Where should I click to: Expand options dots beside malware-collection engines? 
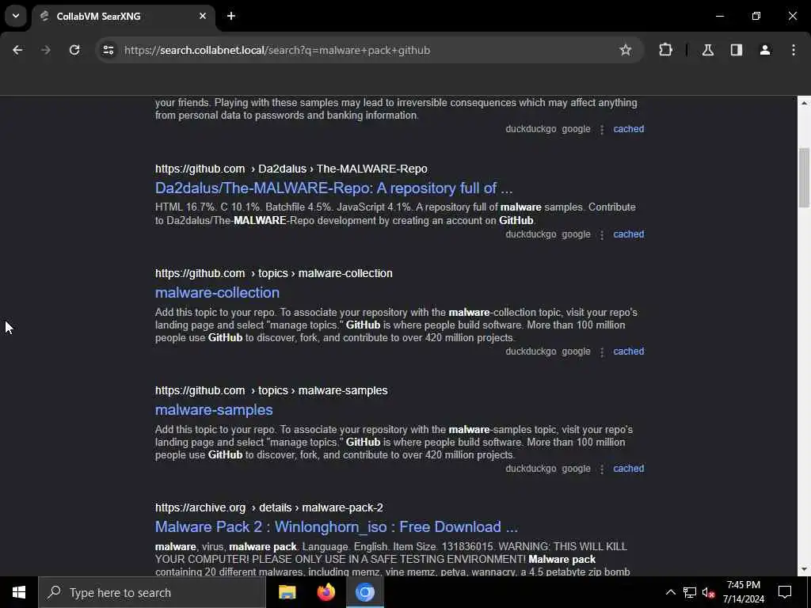(x=602, y=352)
